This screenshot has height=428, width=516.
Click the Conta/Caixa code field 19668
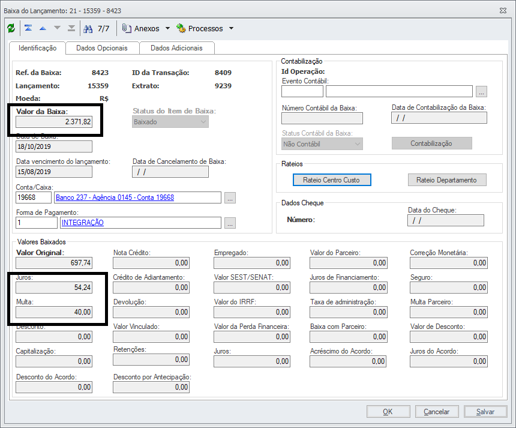[x=34, y=197]
